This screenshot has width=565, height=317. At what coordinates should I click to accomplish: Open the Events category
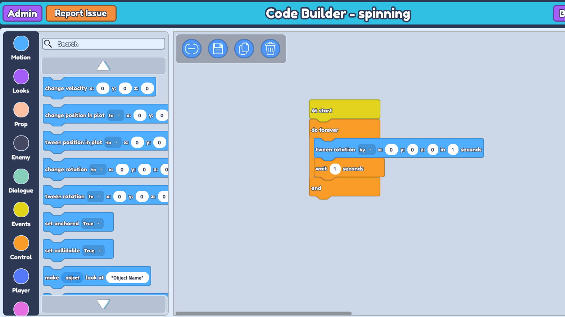pyautogui.click(x=21, y=210)
